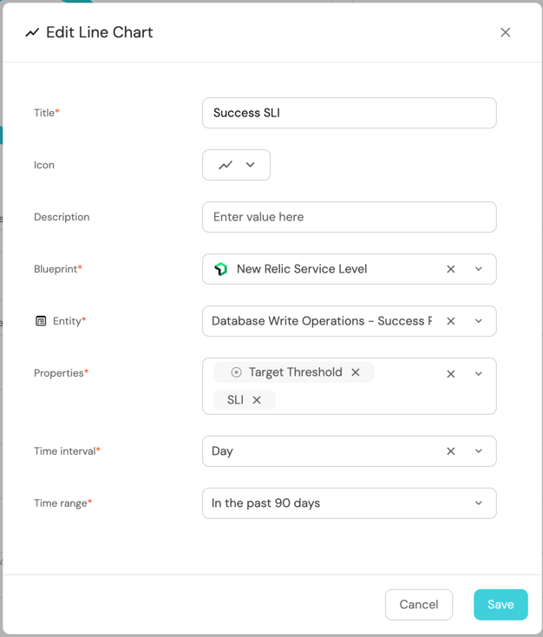543x637 pixels.
Task: Clear the selected Entity value
Action: point(450,321)
